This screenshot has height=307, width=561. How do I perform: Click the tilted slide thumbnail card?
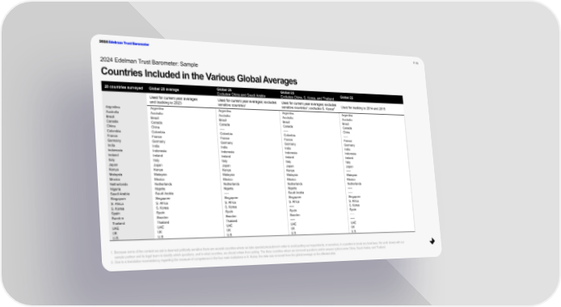pyautogui.click(x=265, y=153)
